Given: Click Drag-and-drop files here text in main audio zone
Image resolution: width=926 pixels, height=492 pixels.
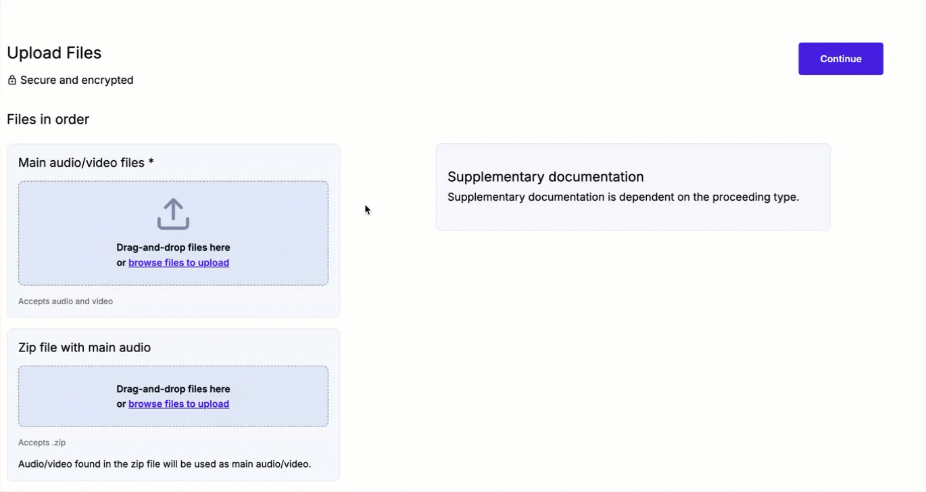Looking at the screenshot, I should tap(173, 247).
